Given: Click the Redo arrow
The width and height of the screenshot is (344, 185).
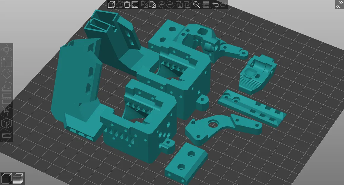Looking at the screenshot, I should click(x=223, y=4).
